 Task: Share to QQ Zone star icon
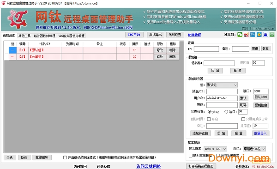[x=259, y=35]
